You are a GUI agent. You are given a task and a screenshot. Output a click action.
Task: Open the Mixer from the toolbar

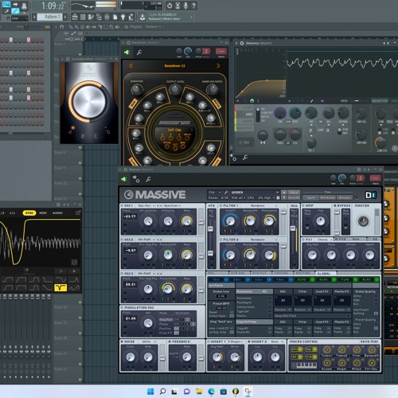click(107, 18)
